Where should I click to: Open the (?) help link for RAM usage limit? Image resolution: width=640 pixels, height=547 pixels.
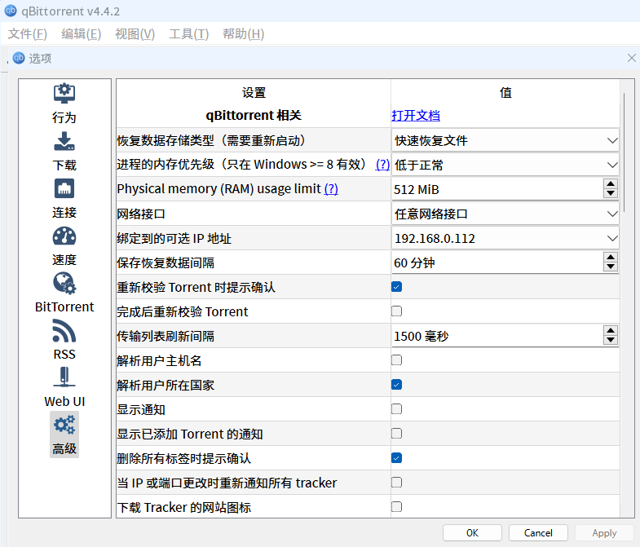331,189
